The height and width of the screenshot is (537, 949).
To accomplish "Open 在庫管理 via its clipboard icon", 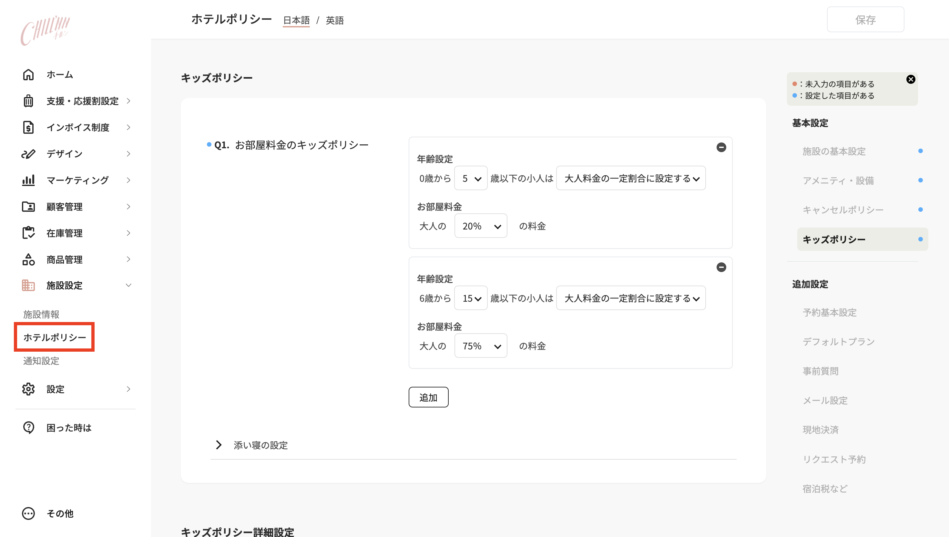I will coord(28,233).
